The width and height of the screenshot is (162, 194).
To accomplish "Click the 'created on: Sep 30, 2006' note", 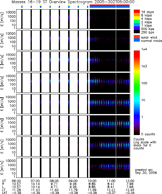I will (146, 171).
